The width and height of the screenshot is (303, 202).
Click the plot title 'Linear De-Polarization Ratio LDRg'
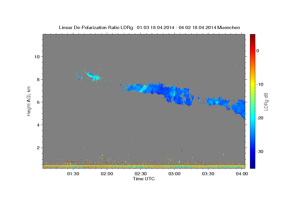click(96, 28)
